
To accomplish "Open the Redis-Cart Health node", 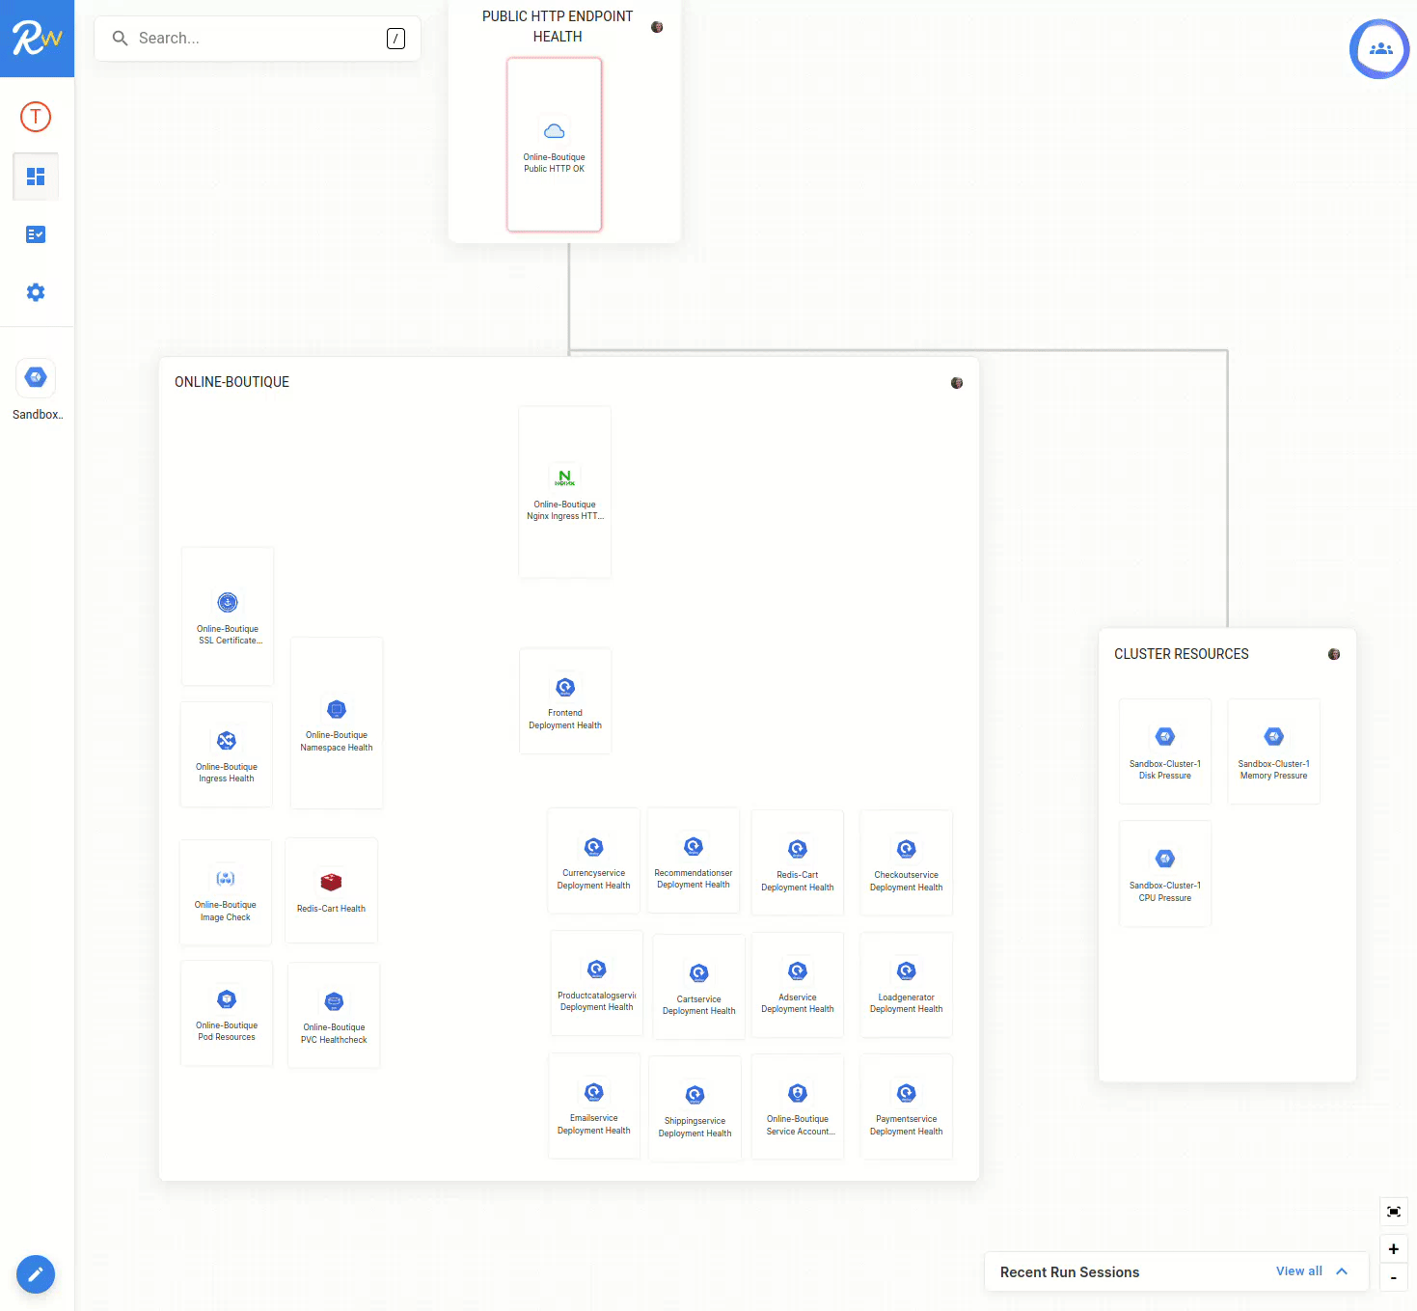I will click(331, 890).
